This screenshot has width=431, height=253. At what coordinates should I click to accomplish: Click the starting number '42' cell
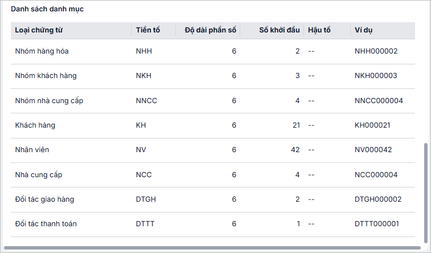point(295,150)
